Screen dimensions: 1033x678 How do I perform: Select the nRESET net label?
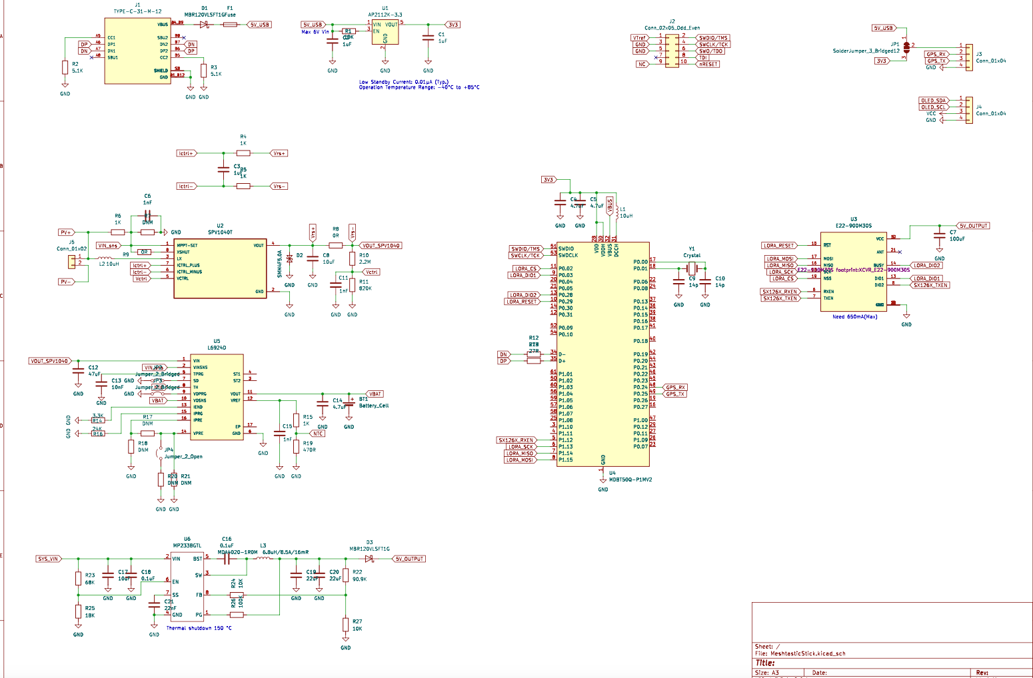(708, 64)
